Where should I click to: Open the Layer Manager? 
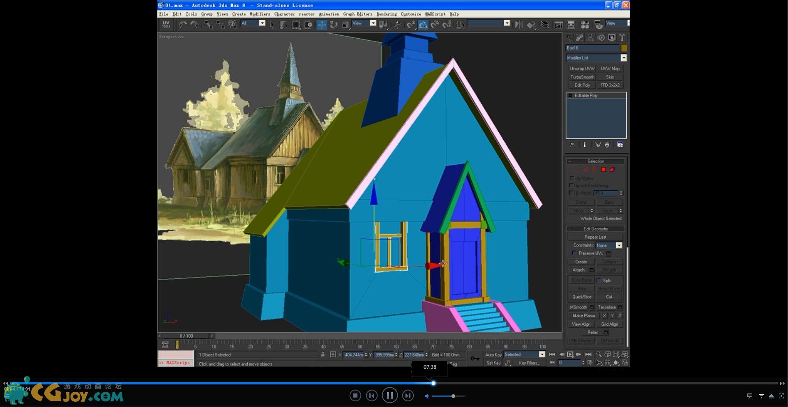[545, 25]
